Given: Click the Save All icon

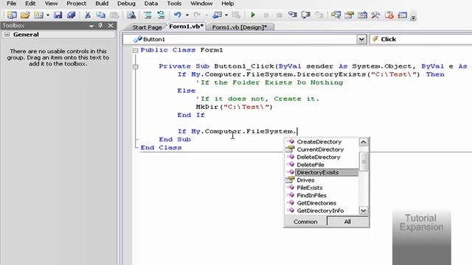Looking at the screenshot, I should tap(72, 15).
